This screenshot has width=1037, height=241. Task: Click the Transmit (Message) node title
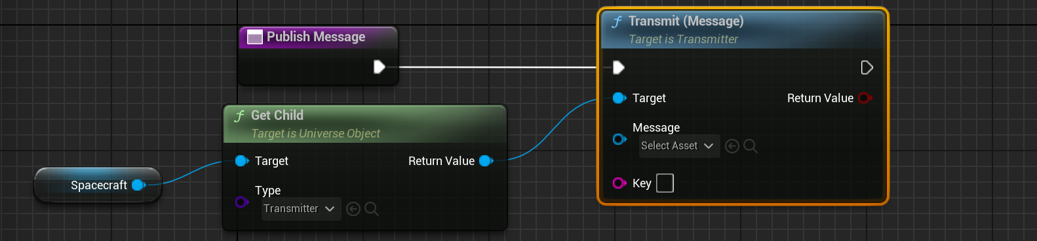(686, 22)
